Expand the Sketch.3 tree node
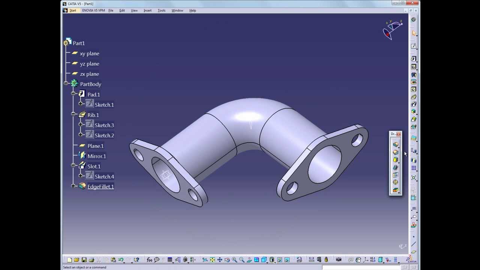The width and height of the screenshot is (480, 270). click(x=80, y=124)
